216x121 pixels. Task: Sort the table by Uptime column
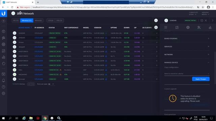point(114,28)
